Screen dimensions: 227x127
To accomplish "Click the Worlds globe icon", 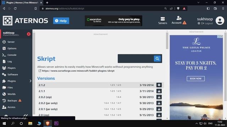I will click(x=4, y=94).
